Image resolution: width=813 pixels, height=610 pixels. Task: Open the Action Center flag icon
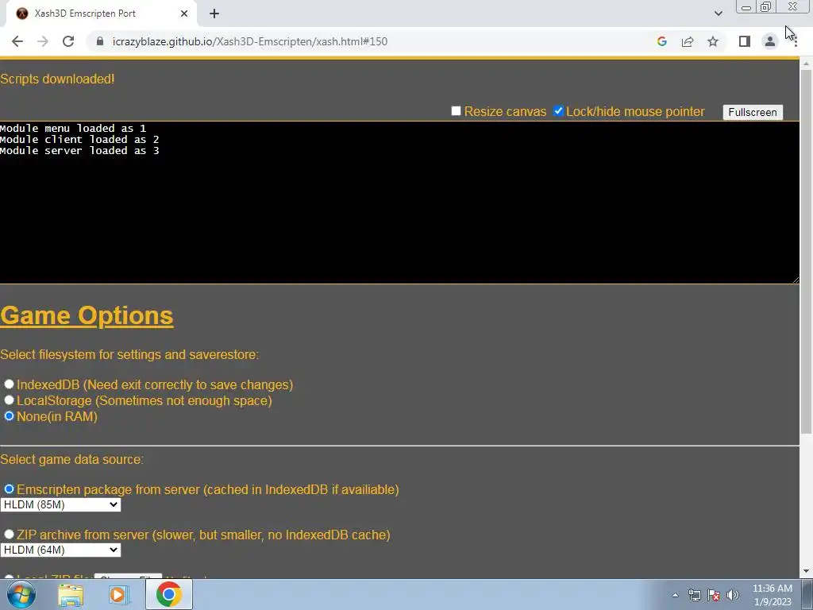(x=714, y=595)
